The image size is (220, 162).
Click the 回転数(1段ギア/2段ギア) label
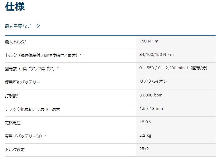32,69
